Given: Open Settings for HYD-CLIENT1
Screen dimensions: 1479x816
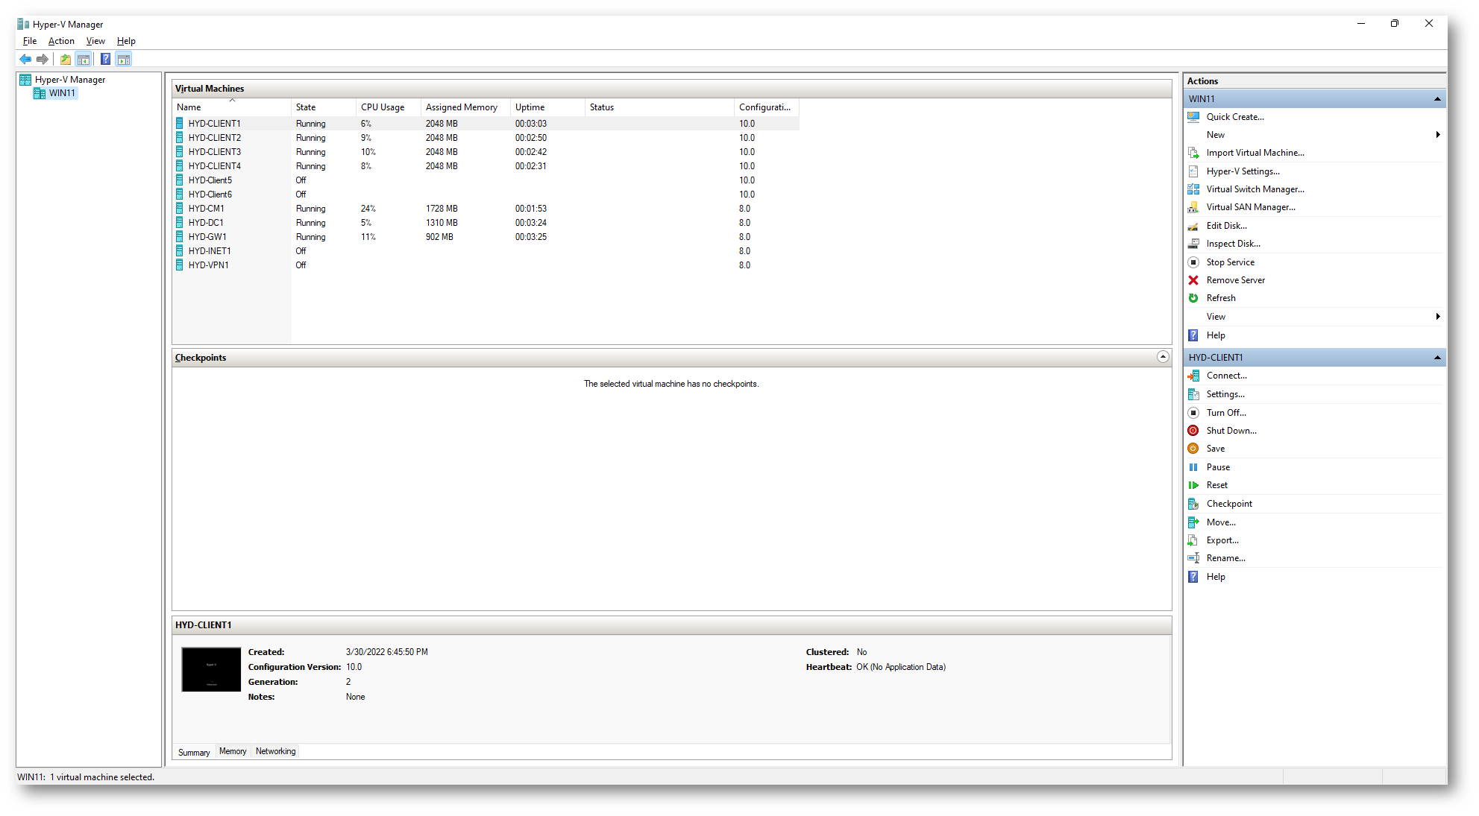Looking at the screenshot, I should (x=1225, y=394).
